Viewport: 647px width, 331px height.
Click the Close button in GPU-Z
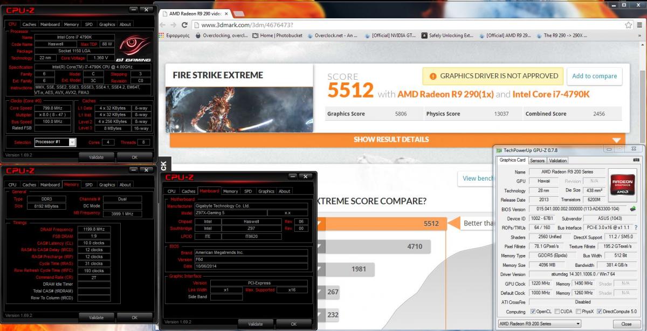pyautogui.click(x=626, y=324)
